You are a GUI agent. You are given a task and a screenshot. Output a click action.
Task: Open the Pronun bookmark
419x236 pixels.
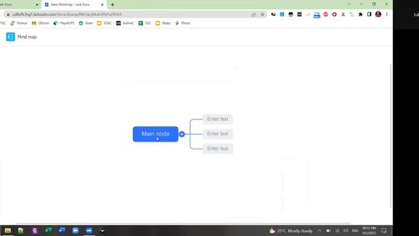(19, 24)
